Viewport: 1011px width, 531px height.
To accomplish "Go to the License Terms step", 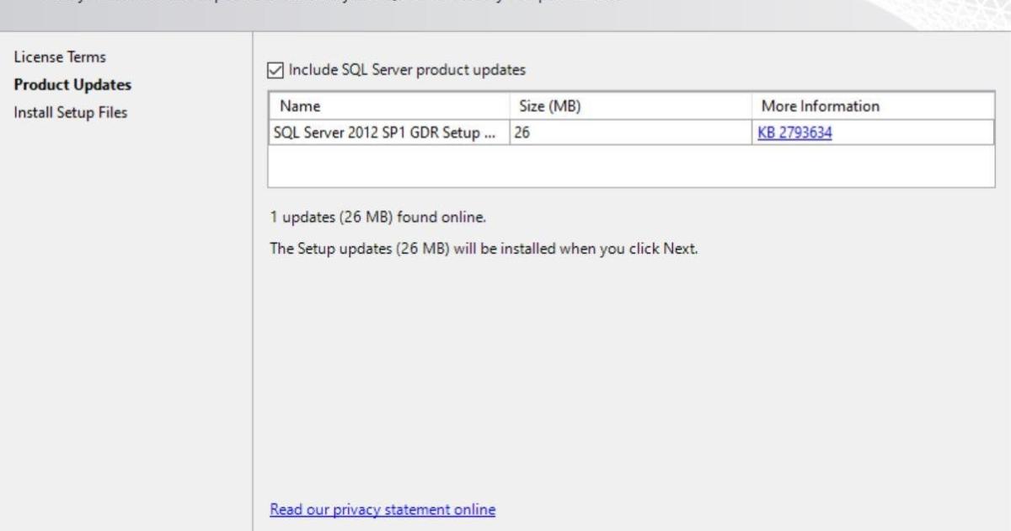I will click(59, 57).
